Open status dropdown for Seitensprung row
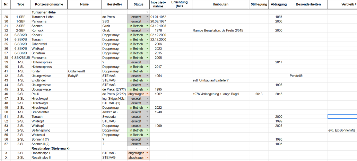This screenshot has height=161, width=357. tap(147, 130)
